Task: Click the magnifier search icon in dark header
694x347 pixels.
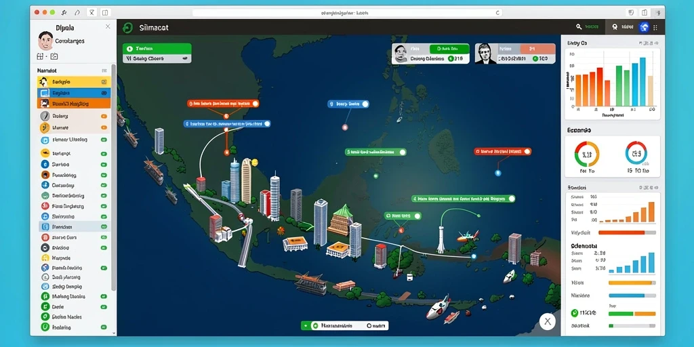Action: [x=579, y=27]
